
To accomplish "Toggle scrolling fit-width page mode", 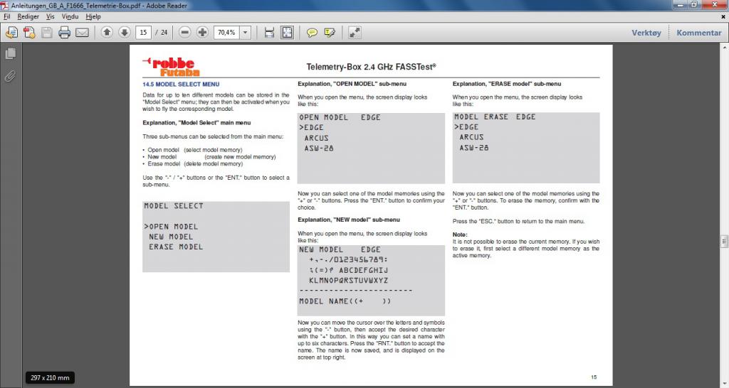I will pos(269,33).
